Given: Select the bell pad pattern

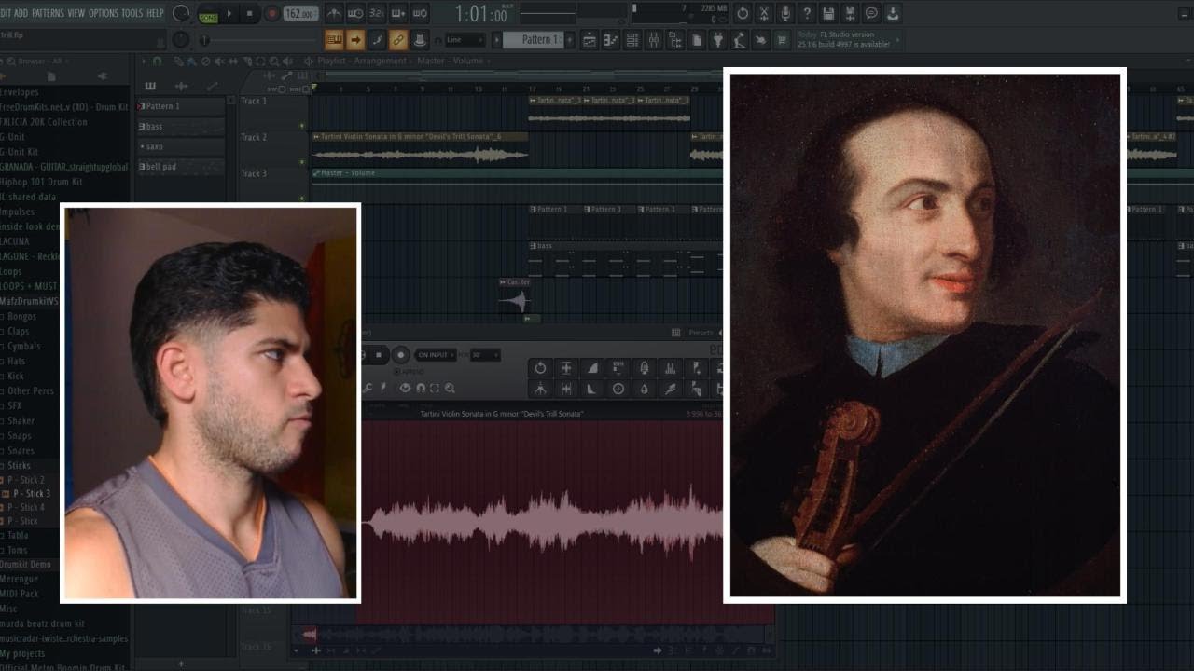Looking at the screenshot, I should 181,167.
